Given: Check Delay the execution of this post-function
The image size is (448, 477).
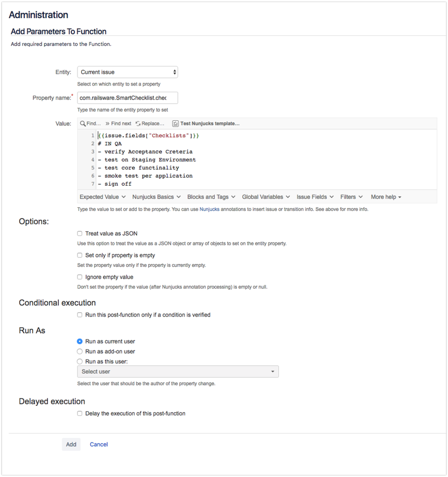Looking at the screenshot, I should pyautogui.click(x=80, y=413).
